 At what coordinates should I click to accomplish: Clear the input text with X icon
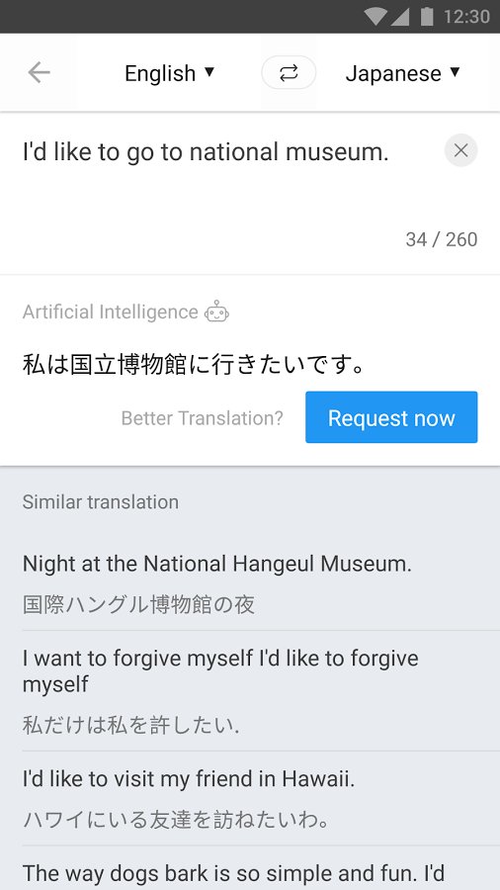[x=460, y=150]
